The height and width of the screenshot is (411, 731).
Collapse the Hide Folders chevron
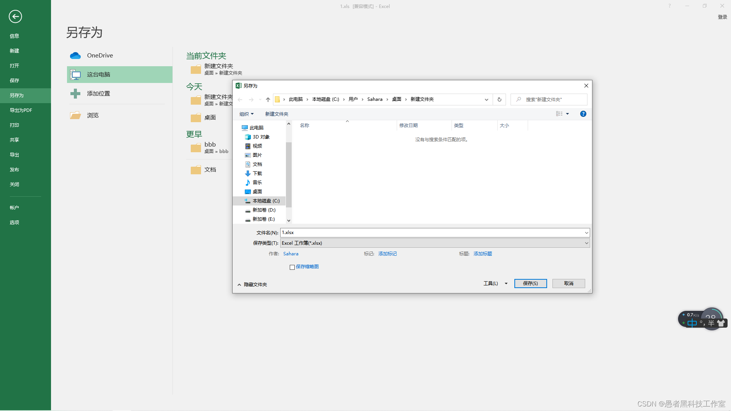click(239, 285)
